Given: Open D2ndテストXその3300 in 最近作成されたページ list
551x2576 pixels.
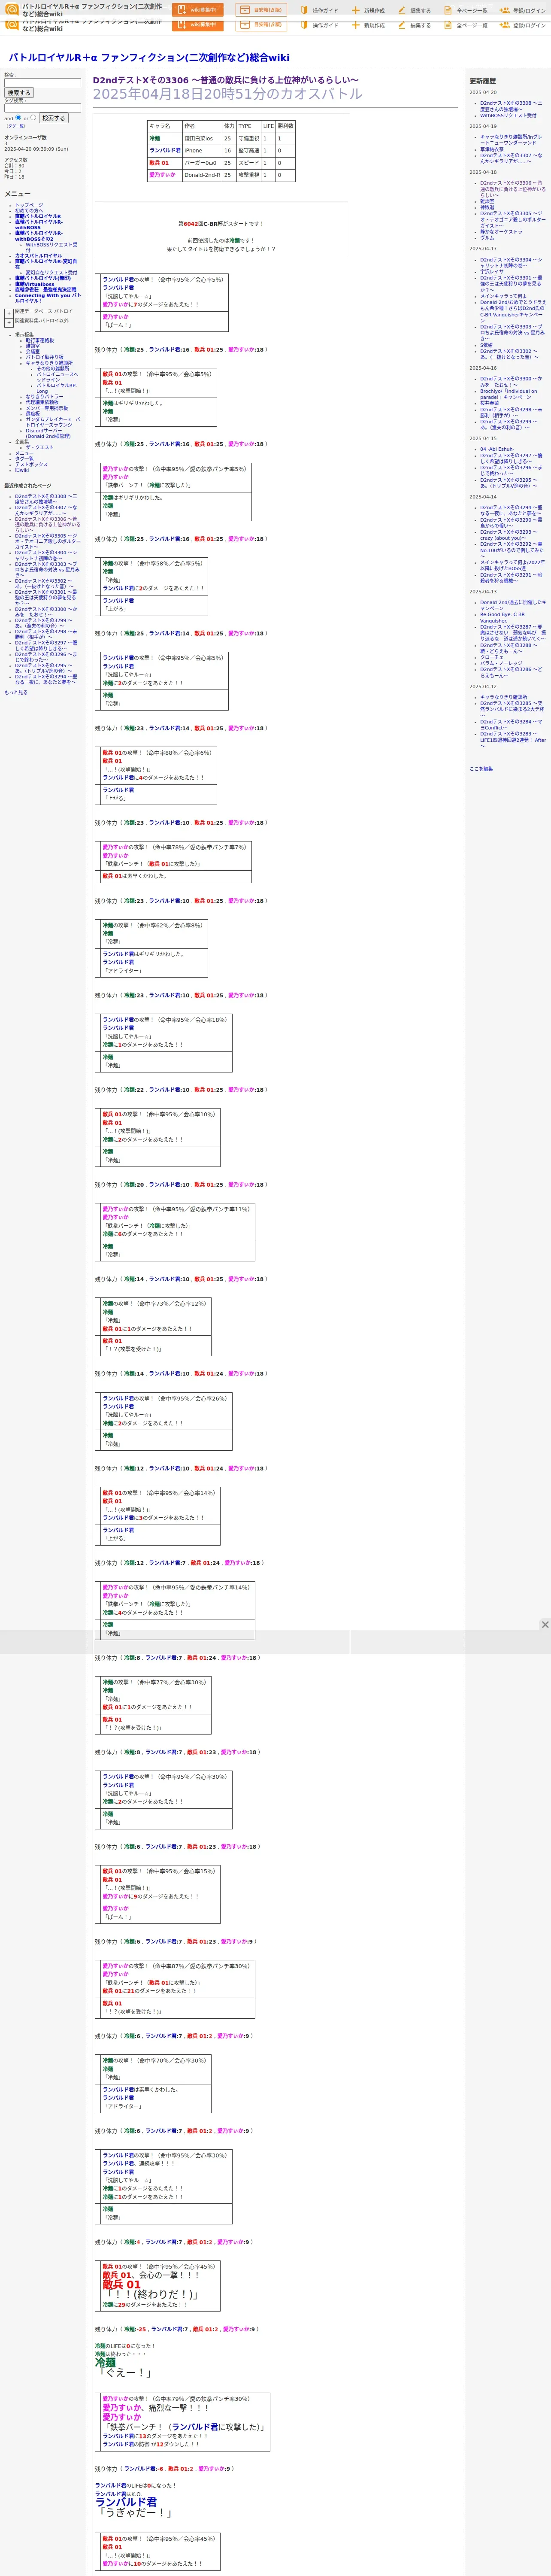Looking at the screenshot, I should 46,612.
